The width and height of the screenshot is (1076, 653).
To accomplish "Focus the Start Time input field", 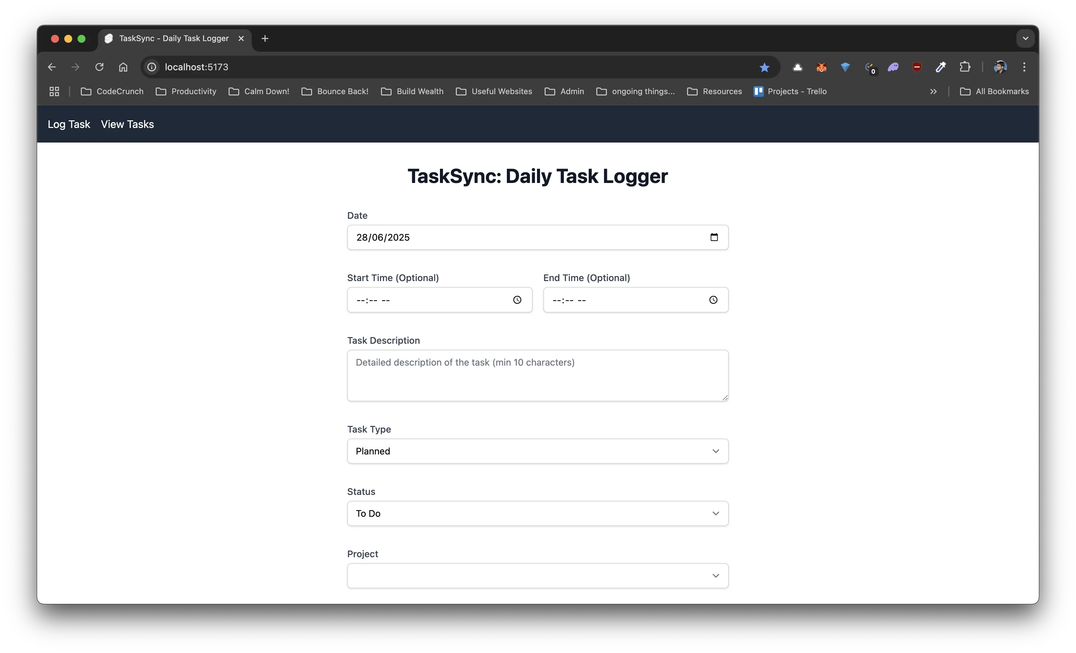I will [439, 300].
